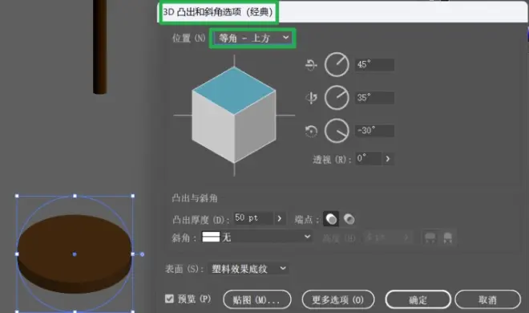Expand the 透视 perspective slider arrow
Viewport: 529px width, 313px height.
pos(388,158)
